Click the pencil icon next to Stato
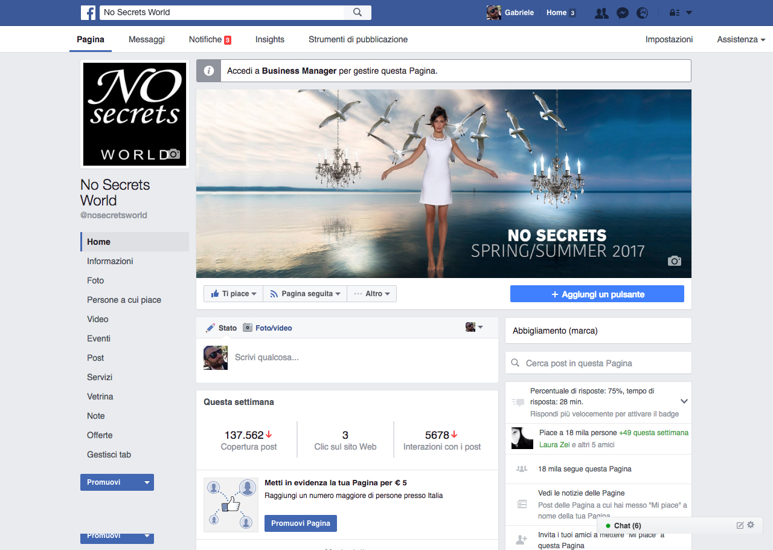 click(210, 328)
